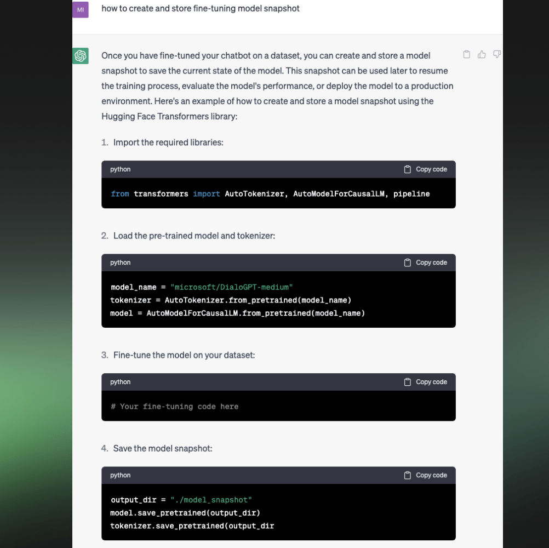This screenshot has height=548, width=549.
Task: Copy code of the save_pretrained snapshot block
Action: click(425, 475)
